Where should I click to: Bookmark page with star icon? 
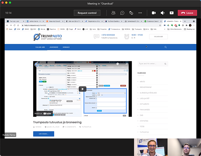coord(160,25)
